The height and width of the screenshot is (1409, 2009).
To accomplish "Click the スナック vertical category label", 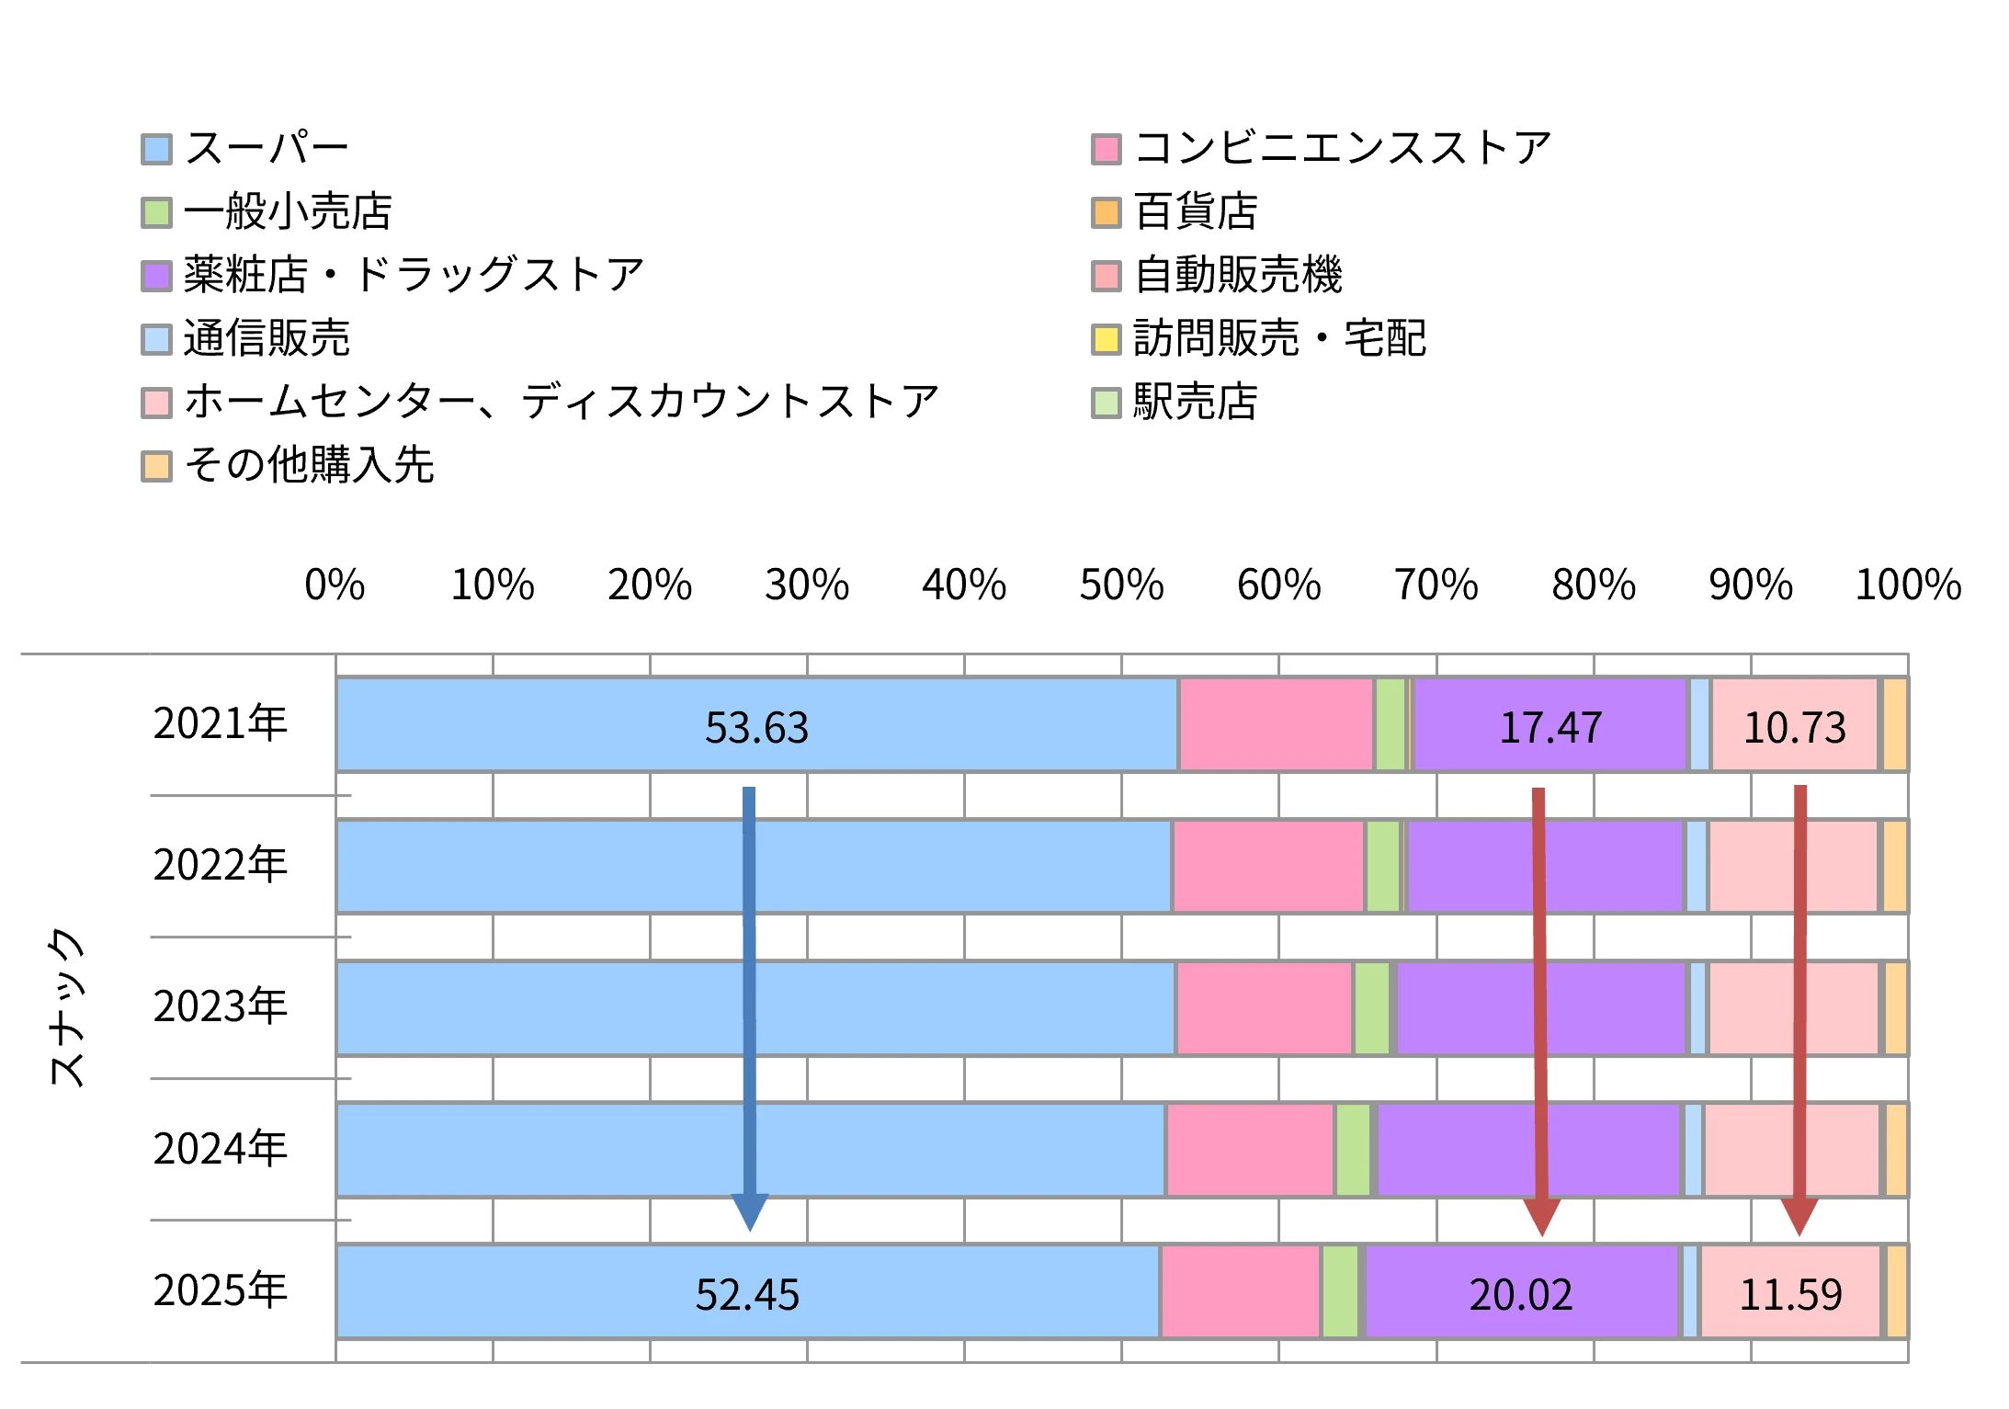I will click(x=66, y=1006).
